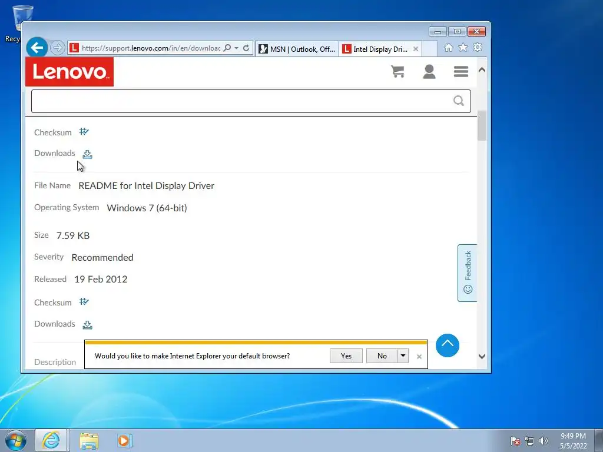603x452 pixels.
Task: Click the '7.59 KB' size value
Action: click(73, 235)
